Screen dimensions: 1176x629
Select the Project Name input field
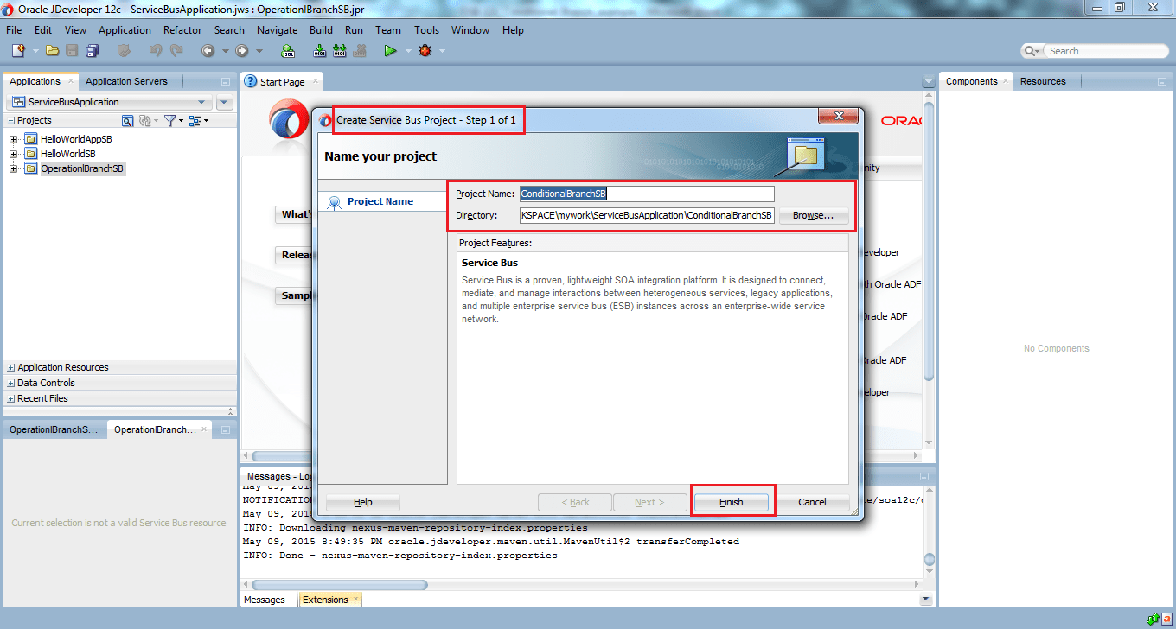coord(646,194)
